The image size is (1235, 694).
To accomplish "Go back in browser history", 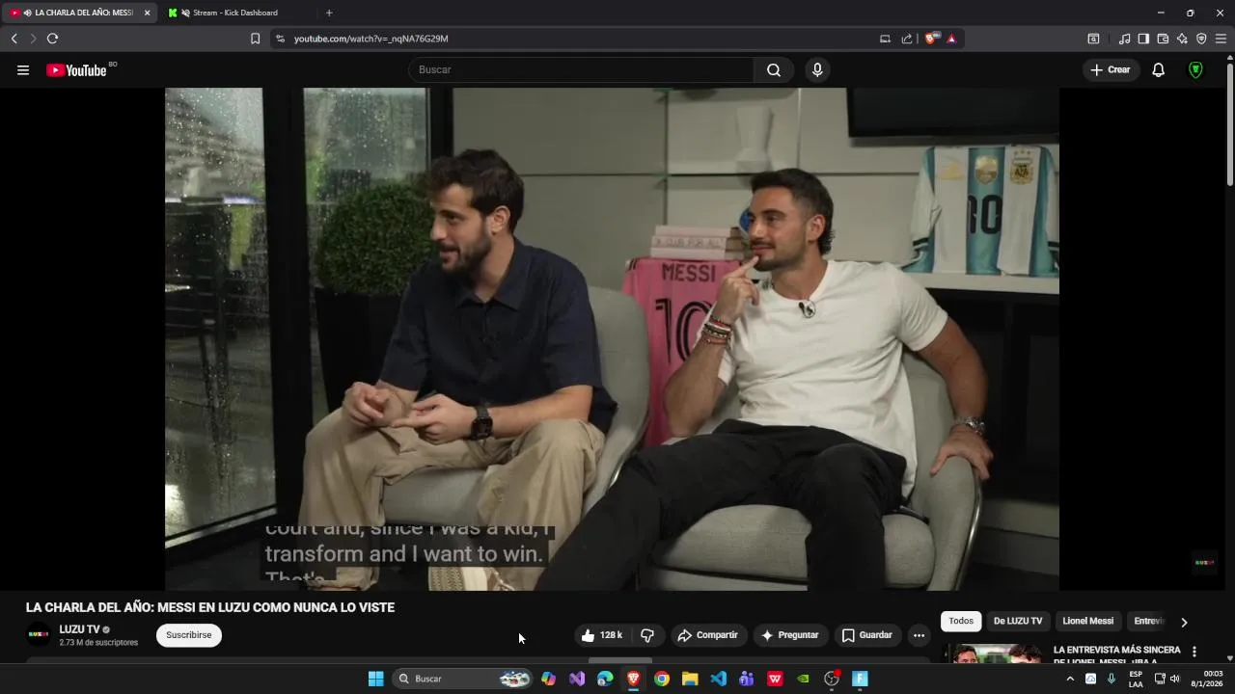I will 14,39.
